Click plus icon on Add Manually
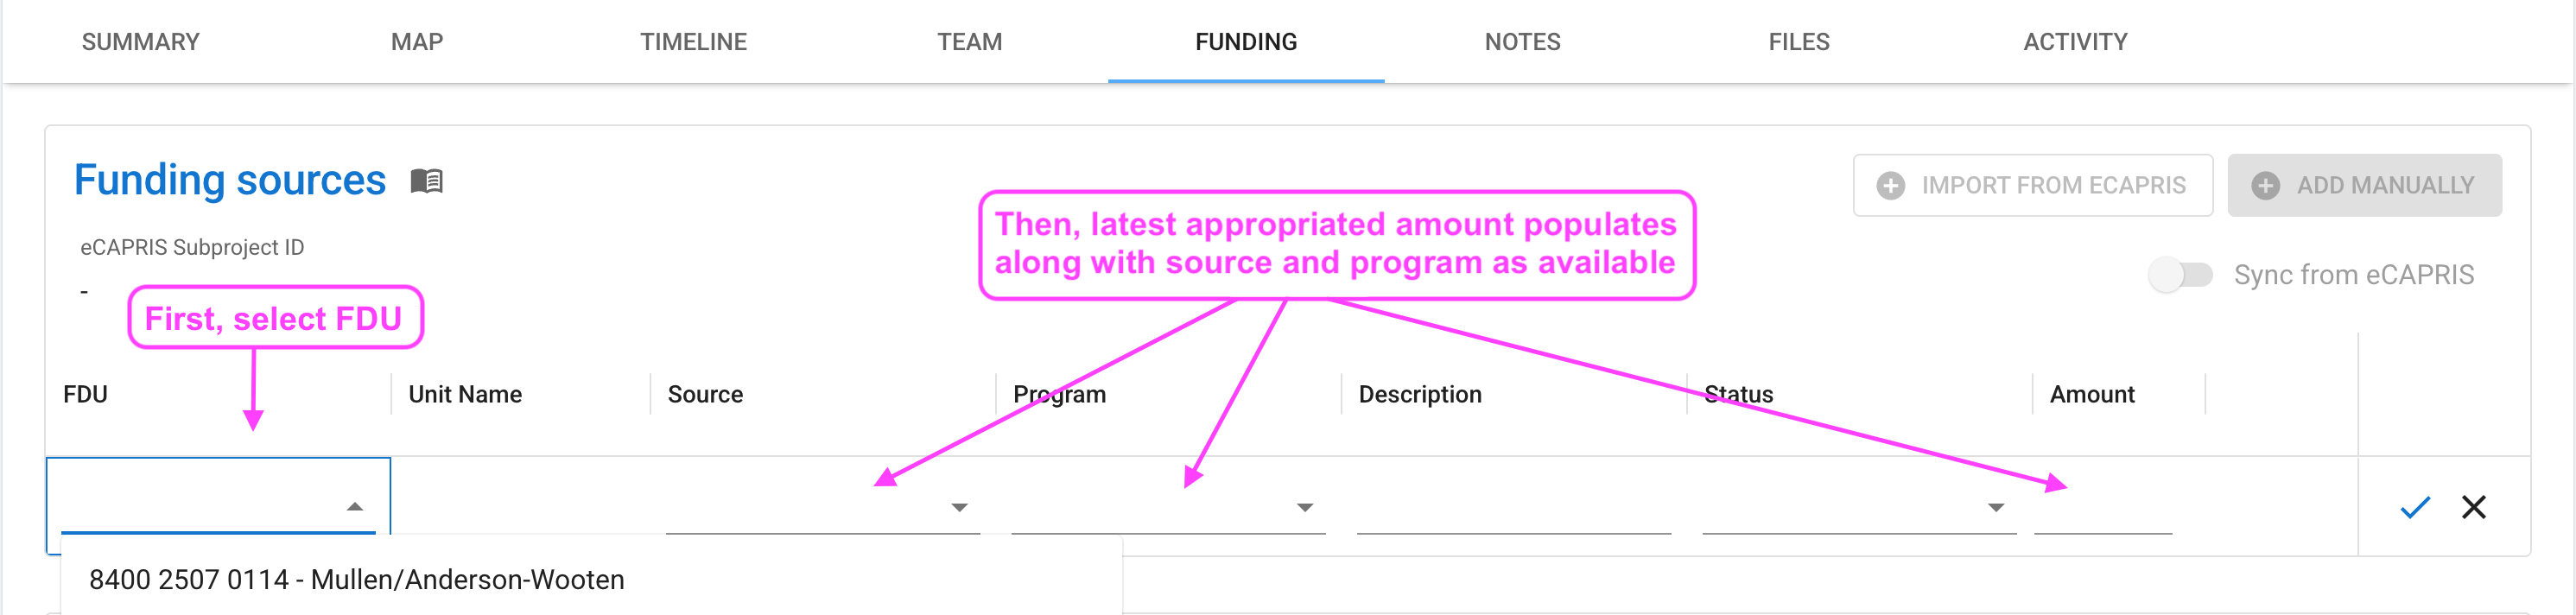 [2265, 186]
